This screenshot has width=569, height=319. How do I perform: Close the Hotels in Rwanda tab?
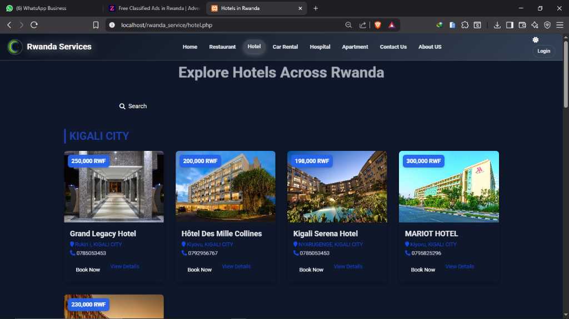tap(300, 8)
